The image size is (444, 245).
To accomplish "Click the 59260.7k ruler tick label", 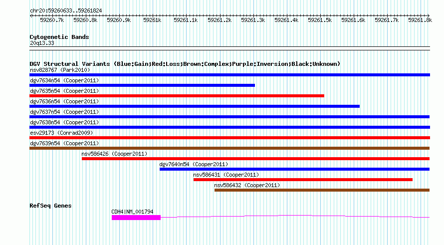I will tap(52, 20).
